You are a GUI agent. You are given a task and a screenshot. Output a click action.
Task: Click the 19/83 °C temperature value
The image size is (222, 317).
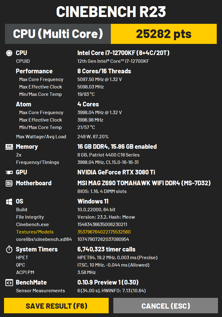tap(86, 94)
